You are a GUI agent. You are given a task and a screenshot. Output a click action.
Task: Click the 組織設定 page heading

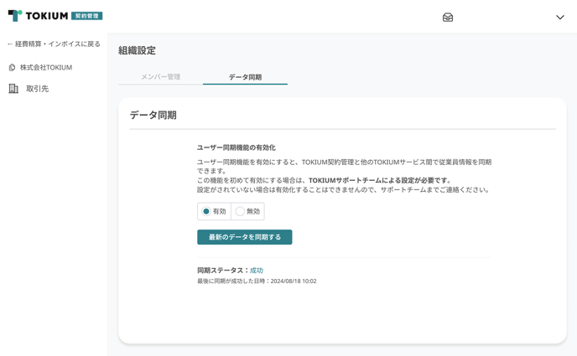coord(137,51)
